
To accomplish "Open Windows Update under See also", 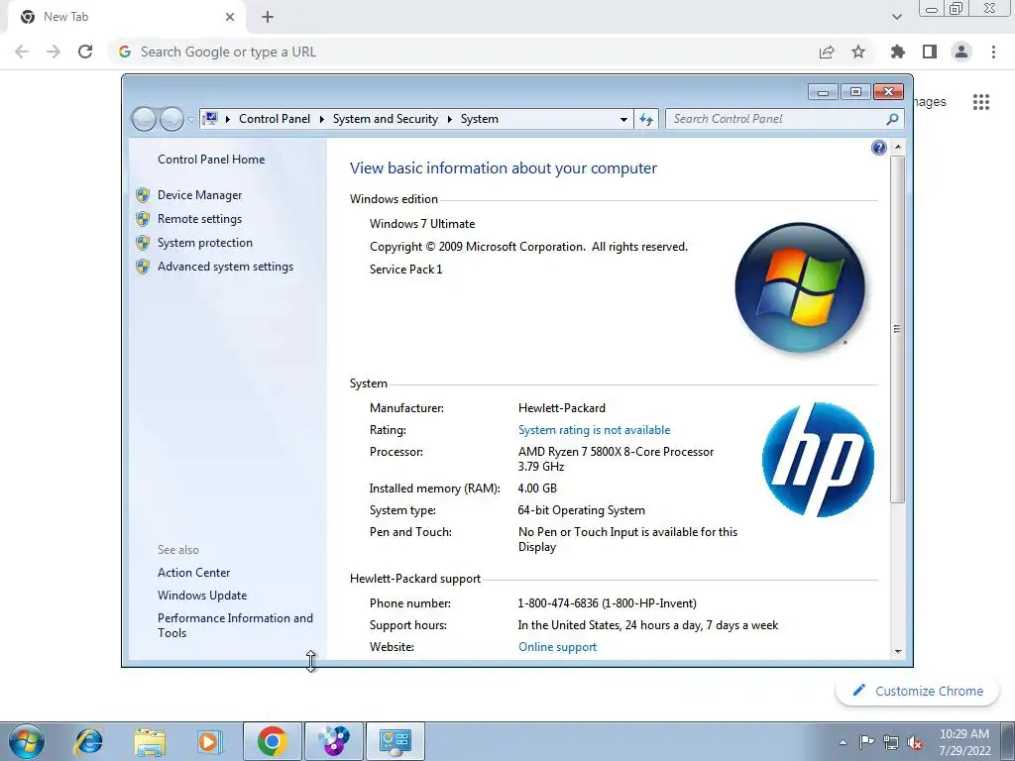I will pyautogui.click(x=202, y=596).
